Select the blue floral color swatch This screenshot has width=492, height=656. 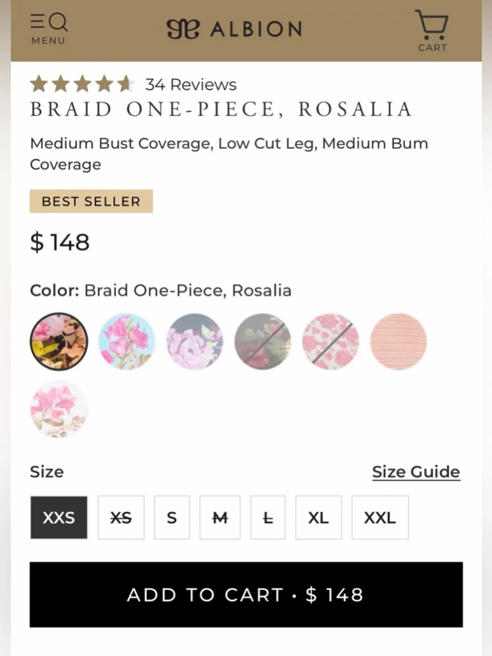[127, 342]
